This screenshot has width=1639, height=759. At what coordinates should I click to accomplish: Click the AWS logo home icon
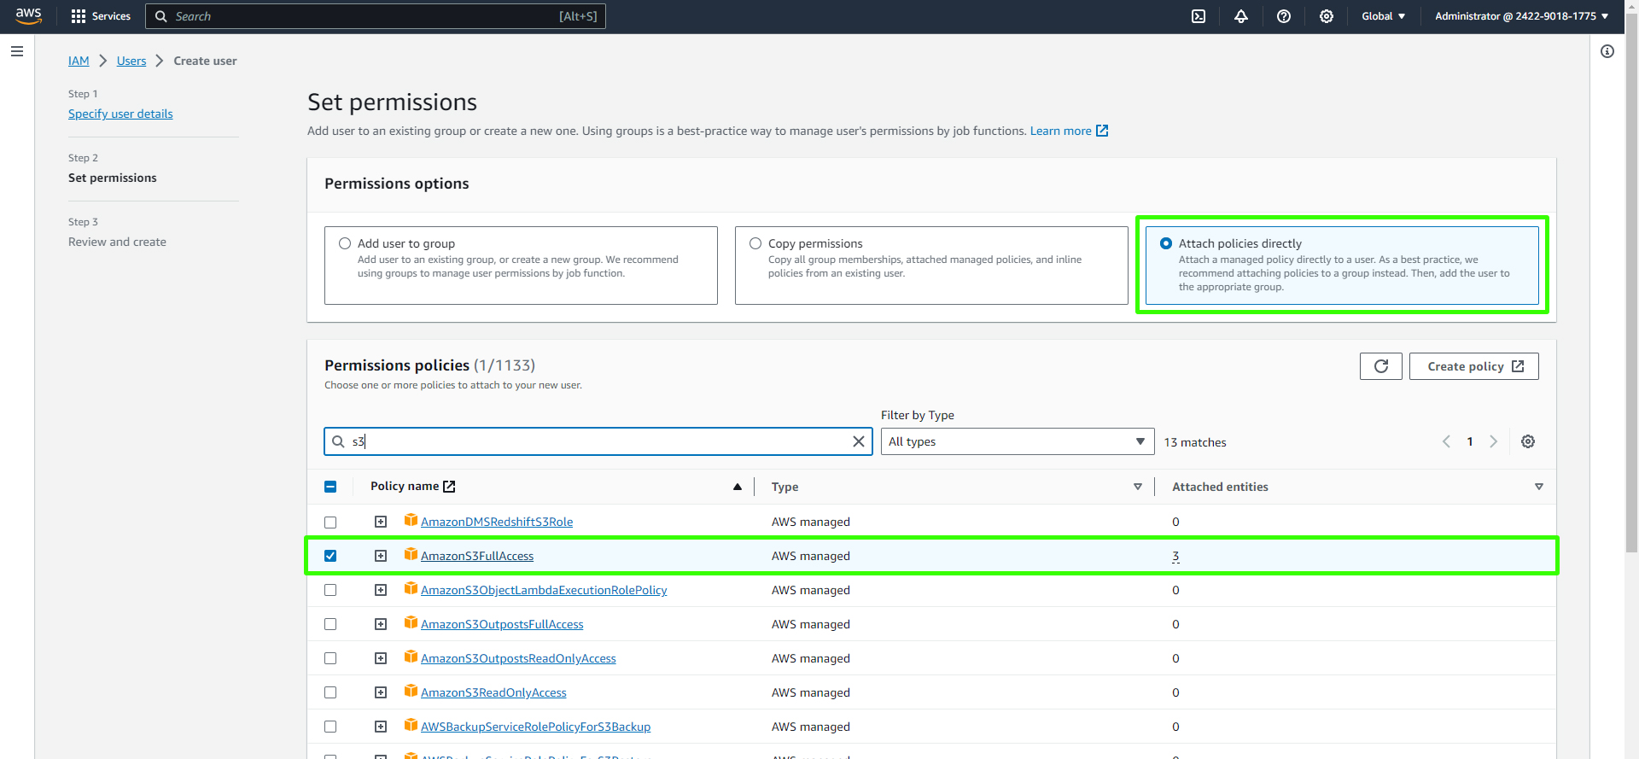(28, 16)
